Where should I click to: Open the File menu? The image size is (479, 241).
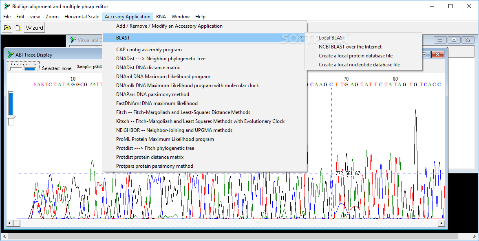[x=7, y=16]
